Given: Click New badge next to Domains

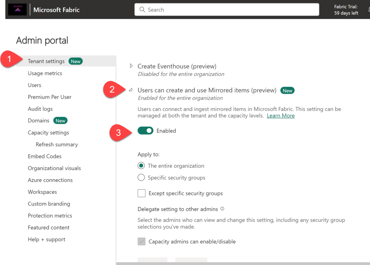Looking at the screenshot, I should click(60, 121).
